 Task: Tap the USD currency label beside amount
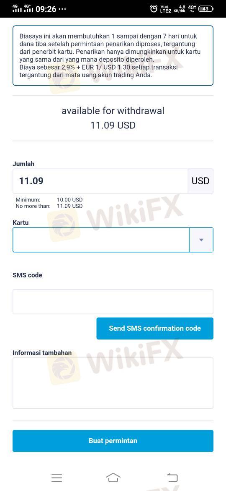[x=200, y=181]
